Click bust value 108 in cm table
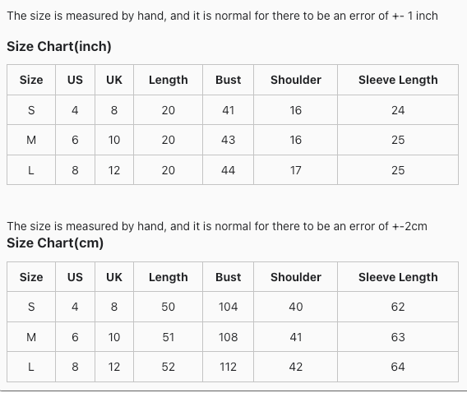Viewport: 467px width, 393px height. click(x=228, y=337)
